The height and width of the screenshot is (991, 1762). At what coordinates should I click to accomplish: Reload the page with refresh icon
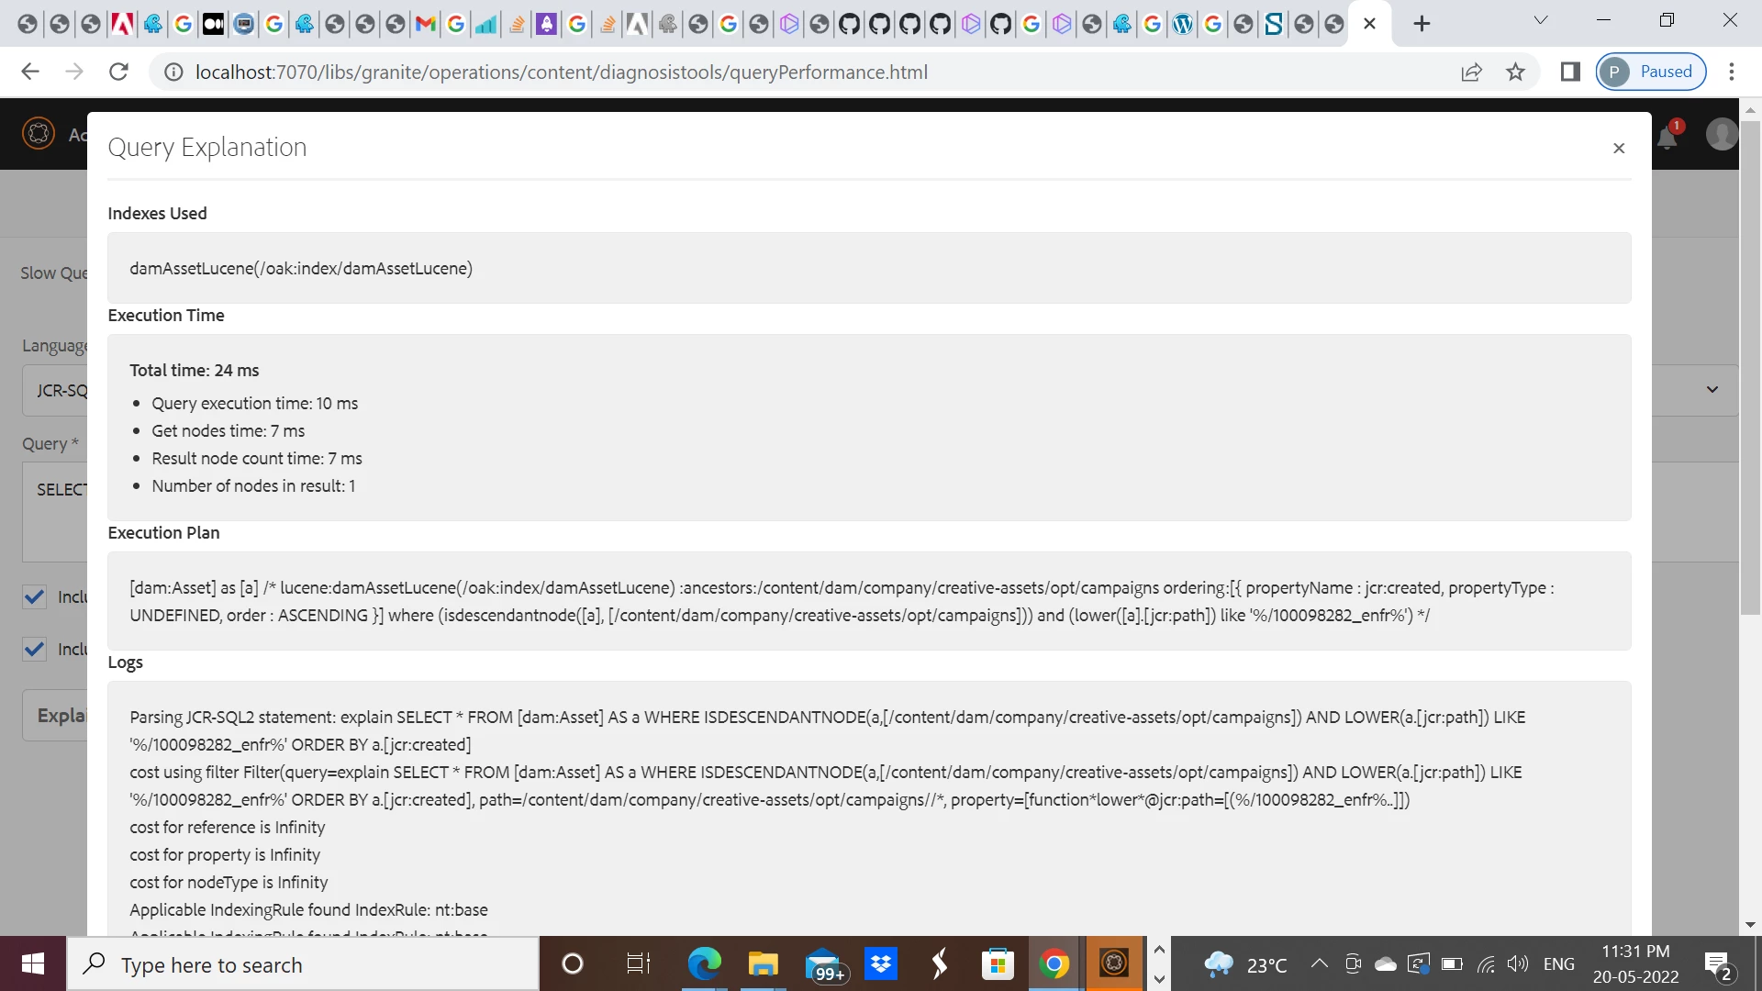tap(118, 72)
